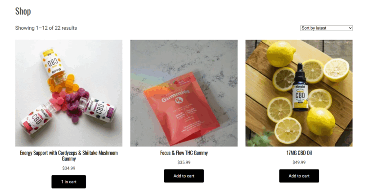The width and height of the screenshot is (369, 191).
Task: Open the Energy Support Mushroom Gummy product image
Action: 69,93
